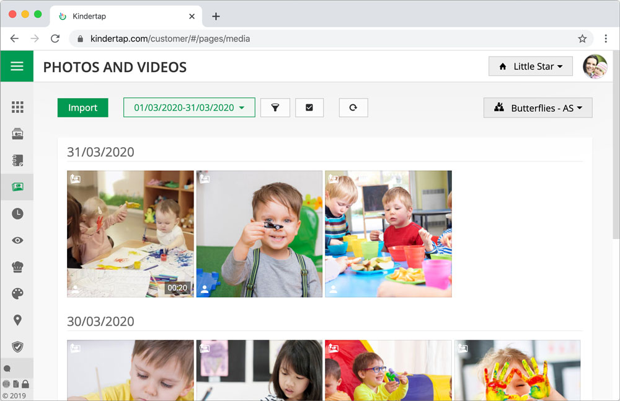This screenshot has height=401, width=620.
Task: Open the chef hat meals icon
Action: pos(17,268)
